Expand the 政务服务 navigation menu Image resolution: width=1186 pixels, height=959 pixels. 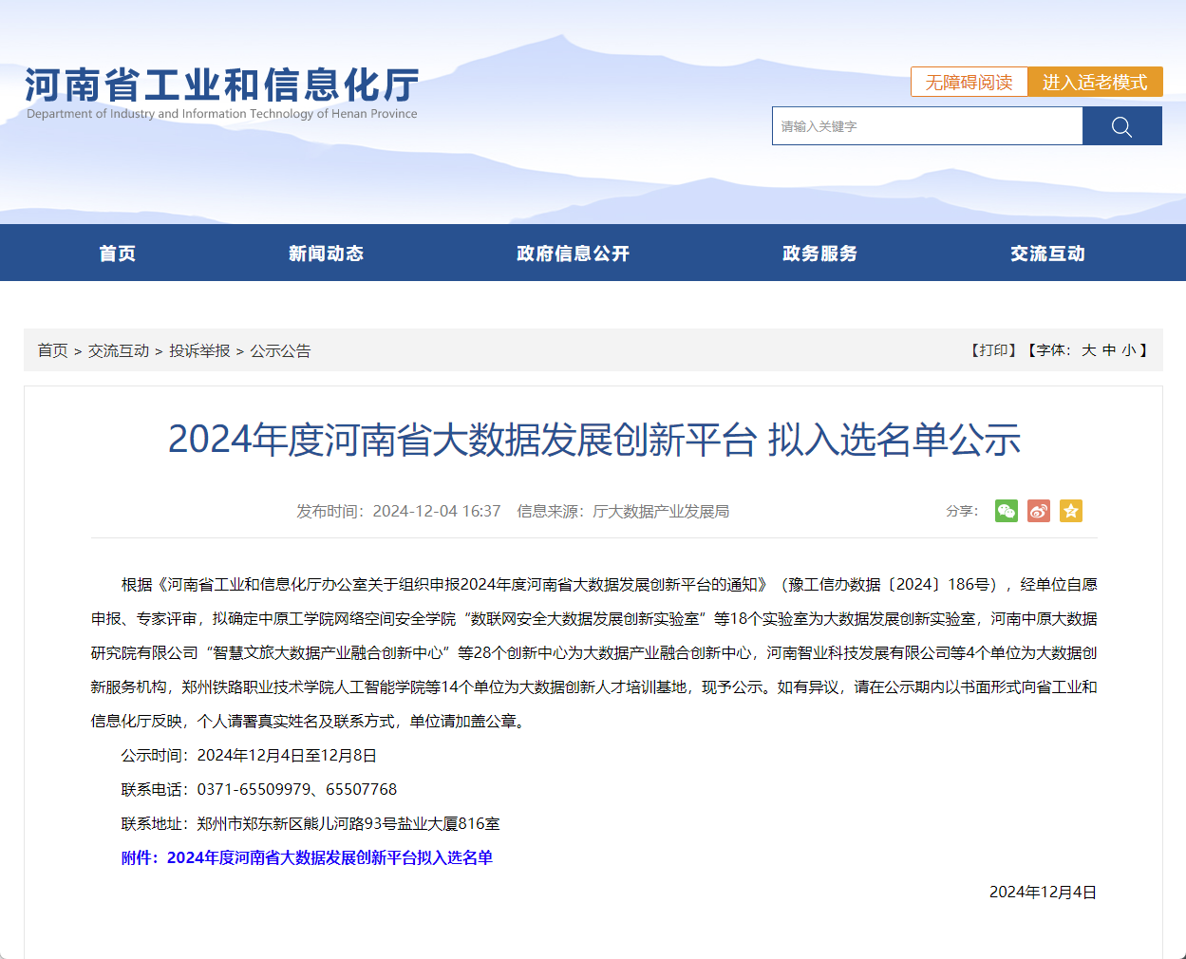point(819,254)
